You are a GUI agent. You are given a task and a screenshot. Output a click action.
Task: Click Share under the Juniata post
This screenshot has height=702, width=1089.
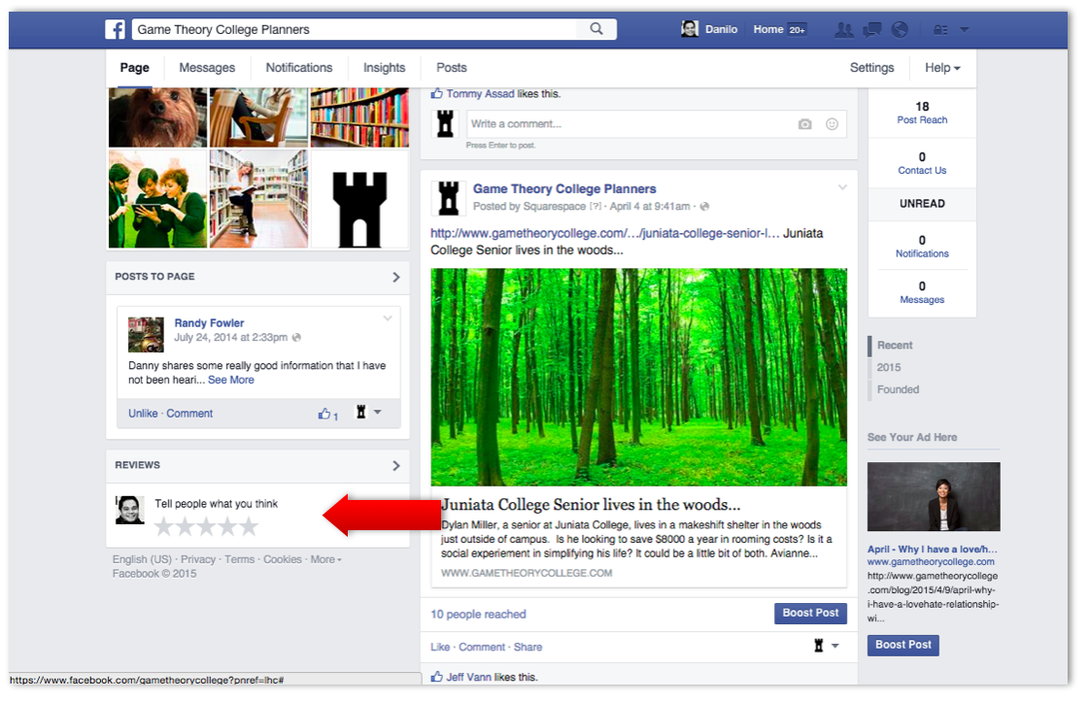click(527, 648)
